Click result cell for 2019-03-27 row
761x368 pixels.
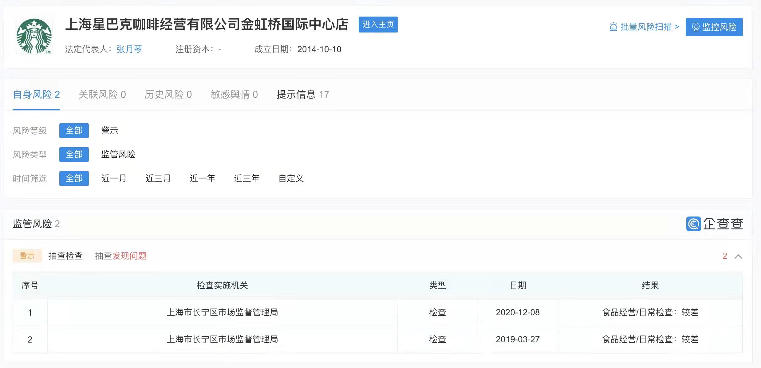click(x=650, y=339)
